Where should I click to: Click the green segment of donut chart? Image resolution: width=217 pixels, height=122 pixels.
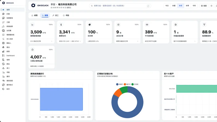tap(124, 90)
